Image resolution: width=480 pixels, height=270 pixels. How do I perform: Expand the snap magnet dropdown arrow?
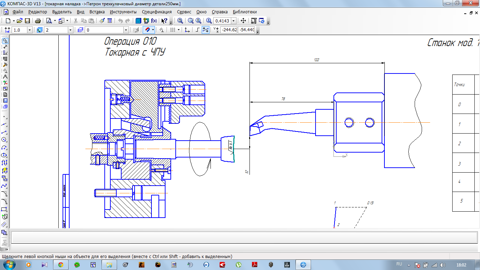point(153,30)
